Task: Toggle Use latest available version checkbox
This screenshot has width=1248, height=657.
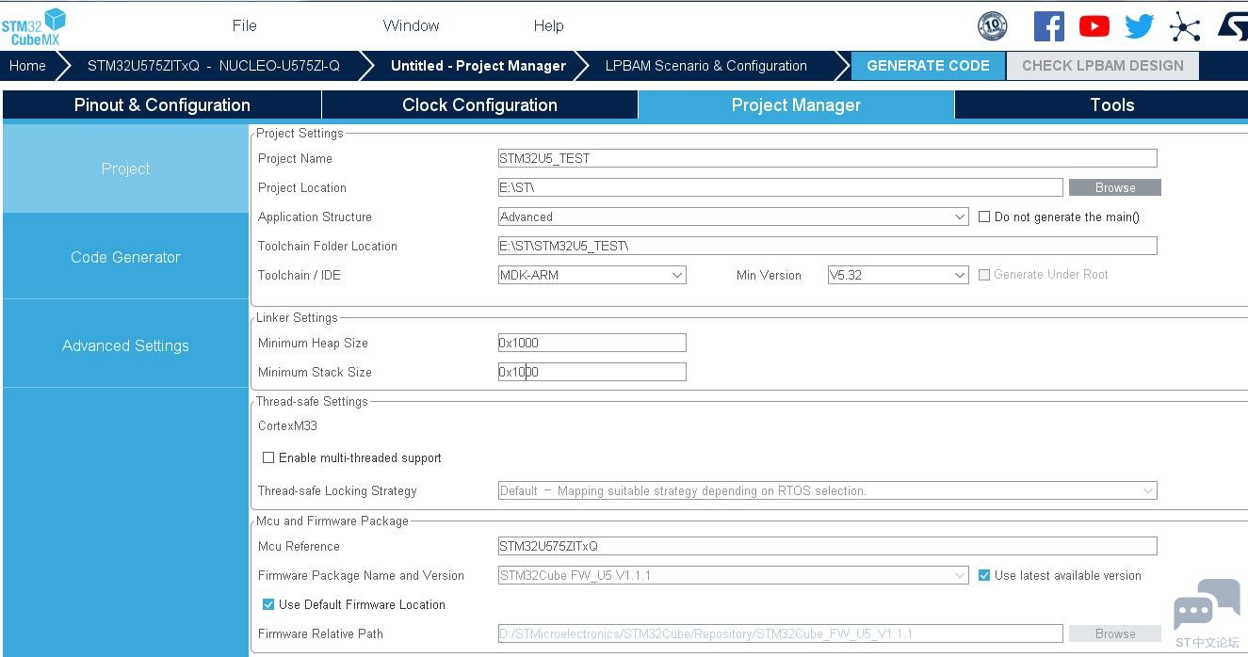Action: point(984,575)
